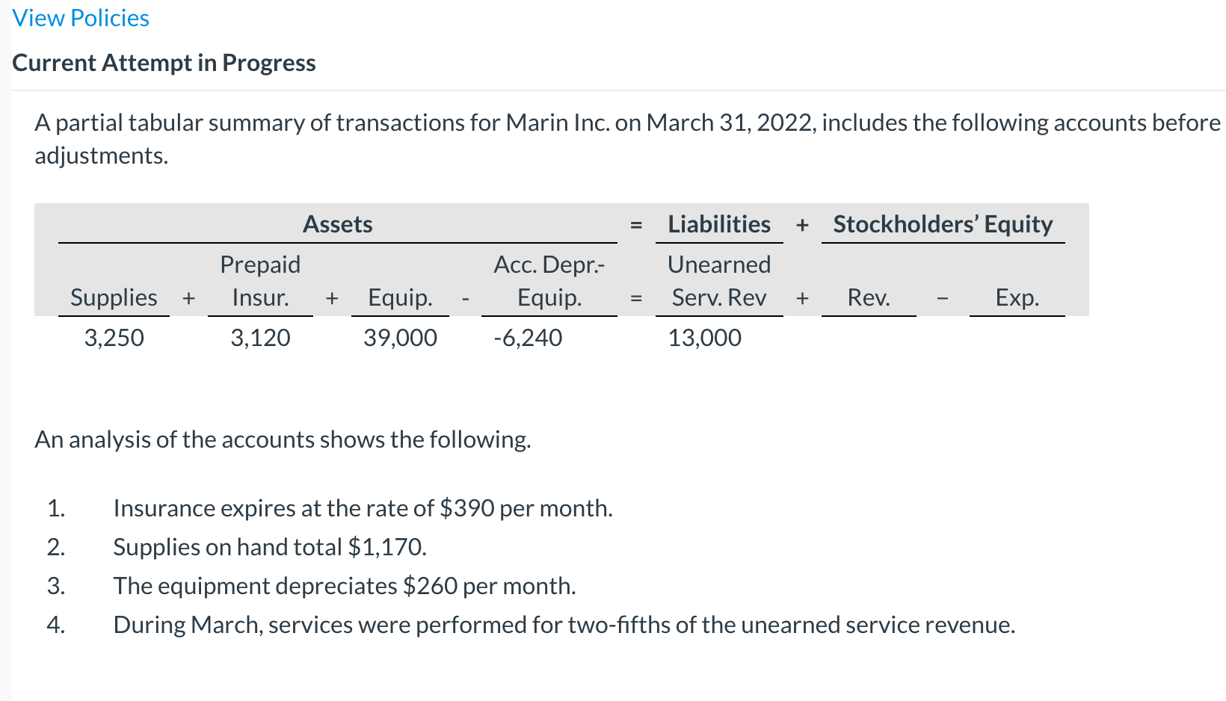Click the Stockholders' Equity header
This screenshot has height=701, width=1226.
(943, 223)
